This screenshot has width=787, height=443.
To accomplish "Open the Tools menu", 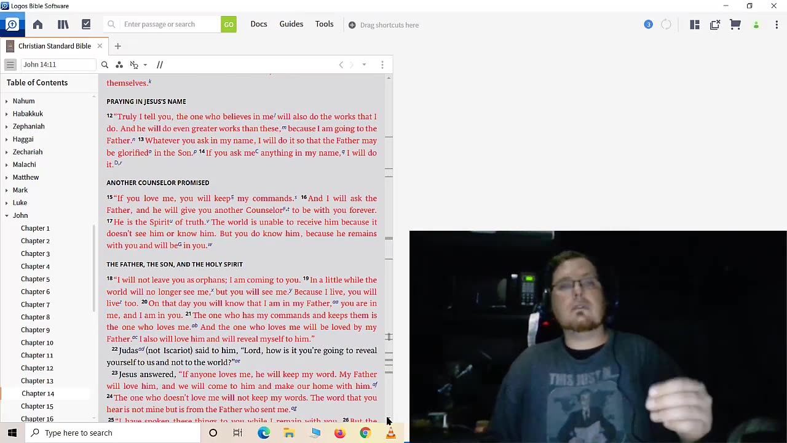I will pyautogui.click(x=325, y=24).
